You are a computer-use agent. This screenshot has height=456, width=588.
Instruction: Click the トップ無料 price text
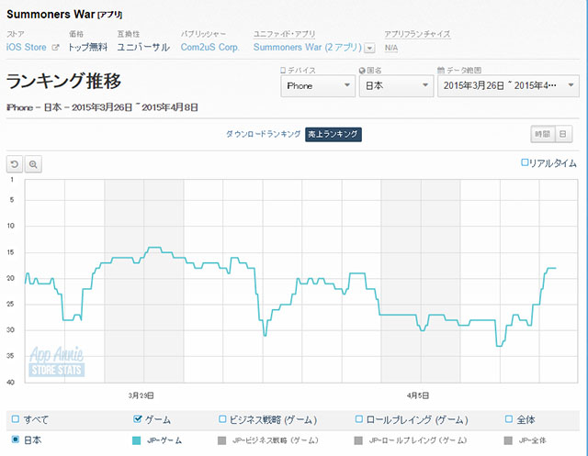coord(88,47)
